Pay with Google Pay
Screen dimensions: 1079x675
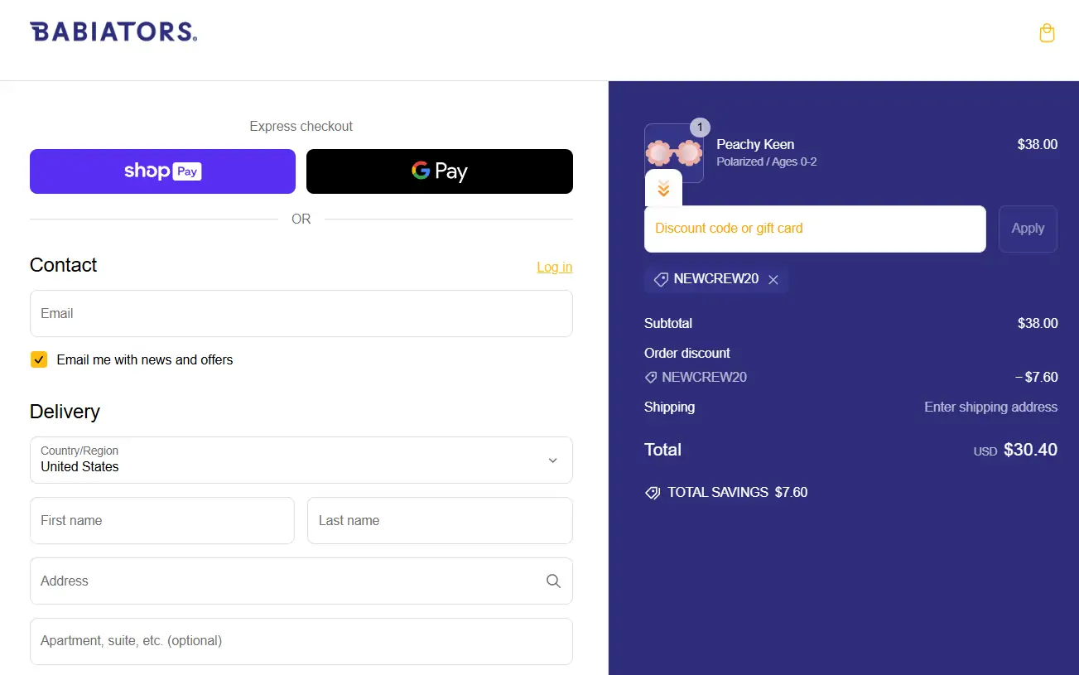tap(440, 171)
